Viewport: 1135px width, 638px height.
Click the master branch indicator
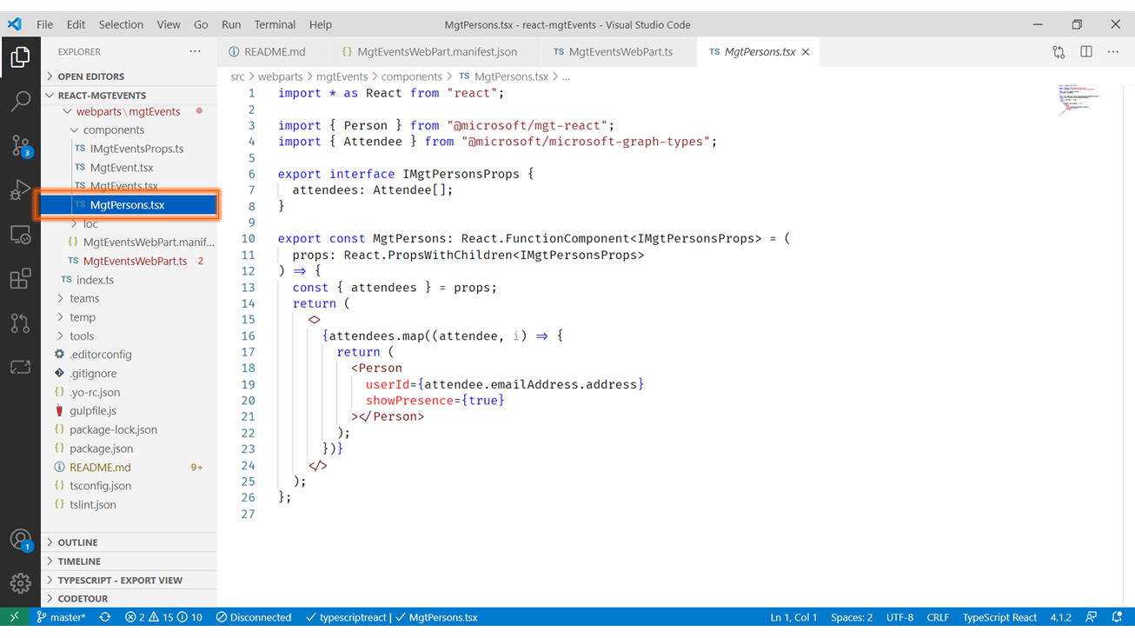pyautogui.click(x=61, y=617)
